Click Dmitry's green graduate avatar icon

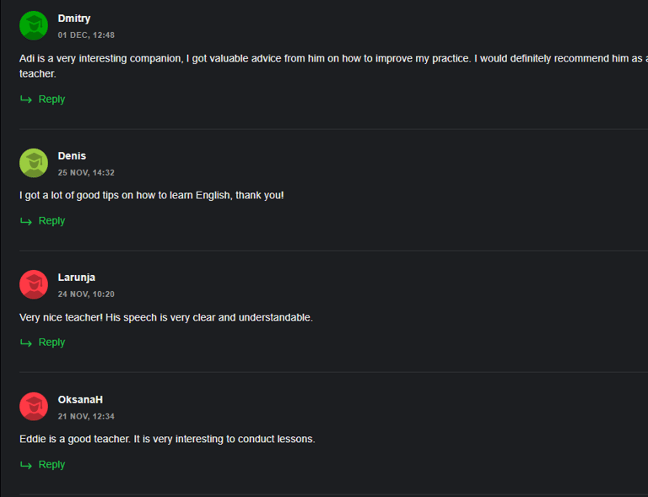[34, 25]
